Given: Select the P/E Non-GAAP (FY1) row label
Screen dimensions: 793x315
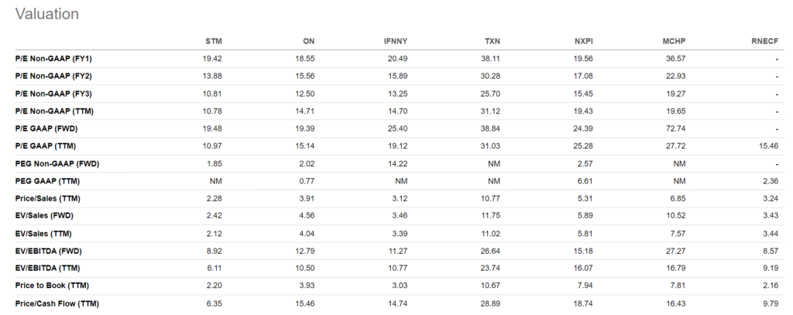Looking at the screenshot, I should (x=54, y=58).
